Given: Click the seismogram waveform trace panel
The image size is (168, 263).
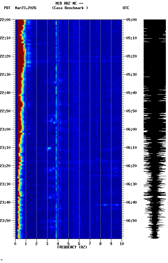Looking at the screenshot, I should coord(155,129).
